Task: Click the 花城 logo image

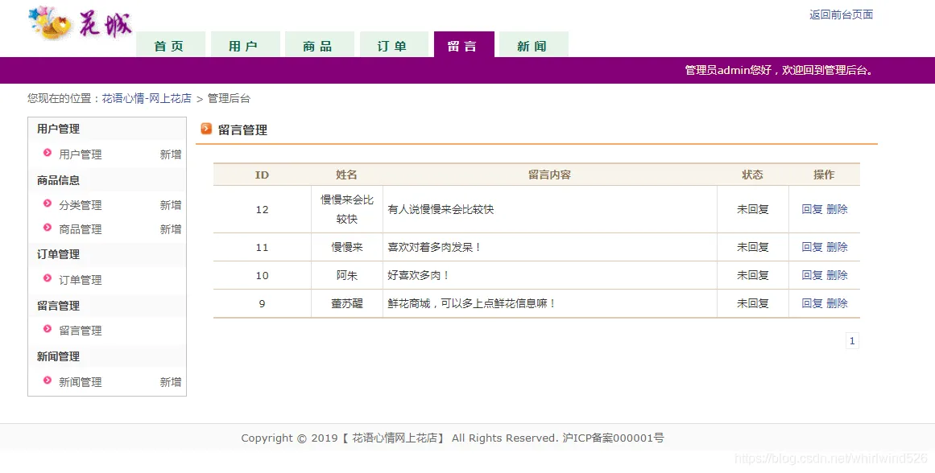Action: click(x=81, y=24)
